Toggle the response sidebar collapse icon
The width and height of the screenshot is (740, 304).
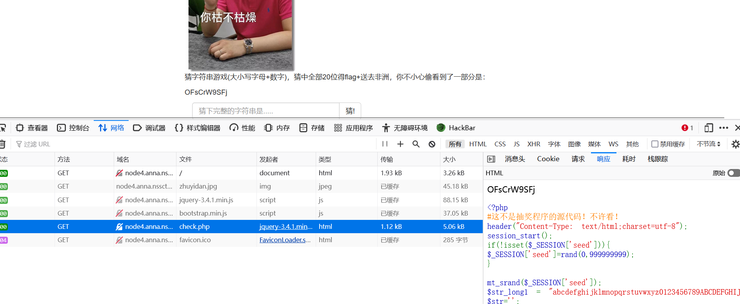[491, 159]
